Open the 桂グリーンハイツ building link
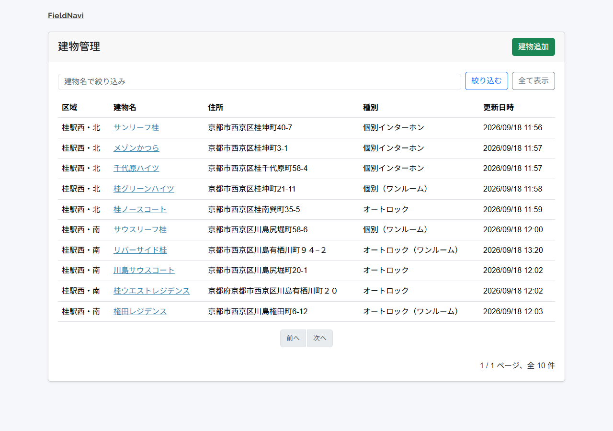The image size is (613, 431). pos(144,189)
